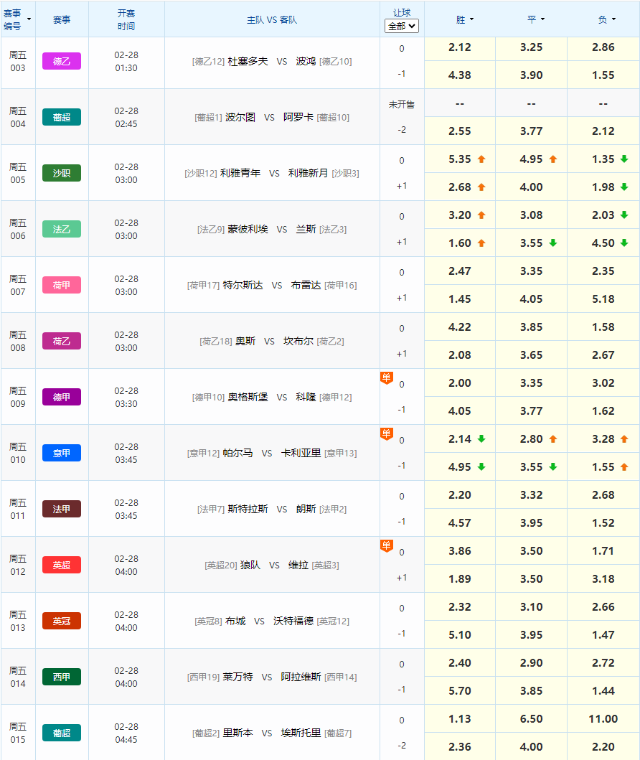Open the 全部 handicap filter dropdown
The image size is (640, 760).
[x=401, y=27]
